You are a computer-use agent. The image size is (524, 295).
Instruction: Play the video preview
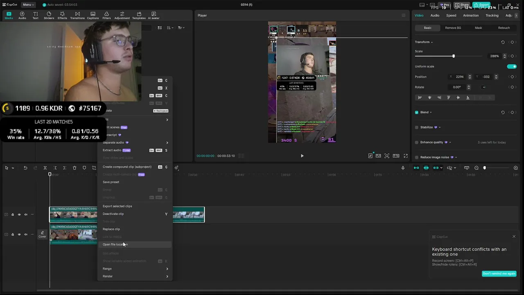(x=302, y=156)
